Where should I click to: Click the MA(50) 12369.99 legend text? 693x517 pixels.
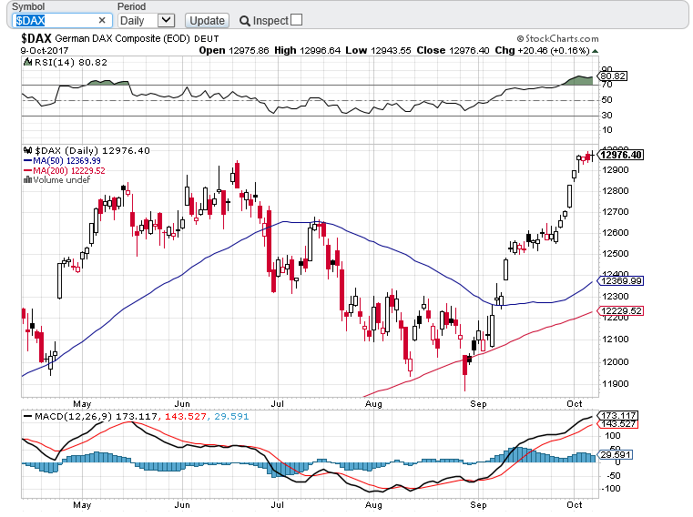66,161
